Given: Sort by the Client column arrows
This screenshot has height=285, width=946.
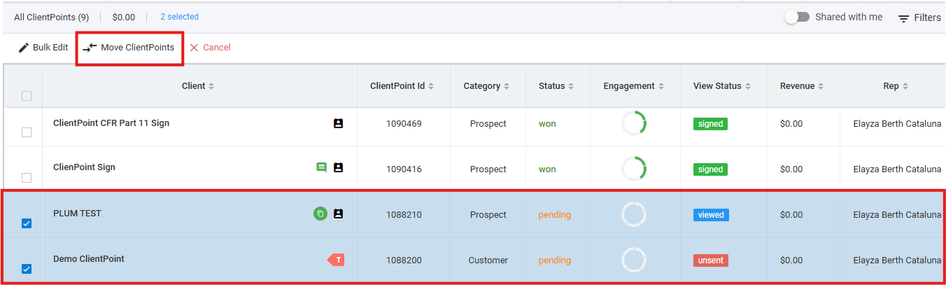Looking at the screenshot, I should point(211,86).
